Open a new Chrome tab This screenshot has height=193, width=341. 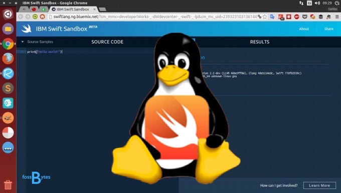click(102, 10)
